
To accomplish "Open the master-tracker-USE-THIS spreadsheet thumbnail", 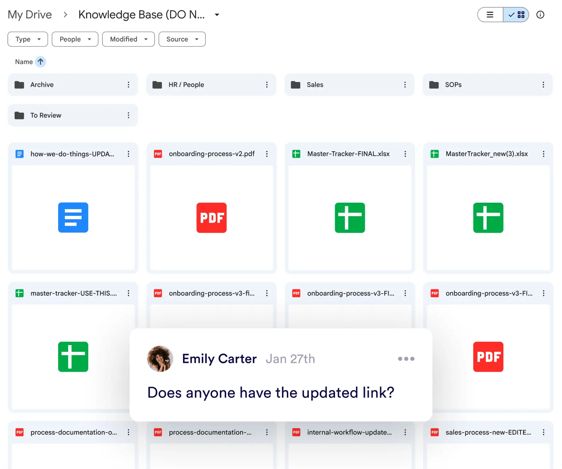I will point(73,357).
